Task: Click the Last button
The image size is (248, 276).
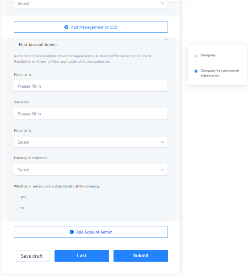Action: [82, 256]
